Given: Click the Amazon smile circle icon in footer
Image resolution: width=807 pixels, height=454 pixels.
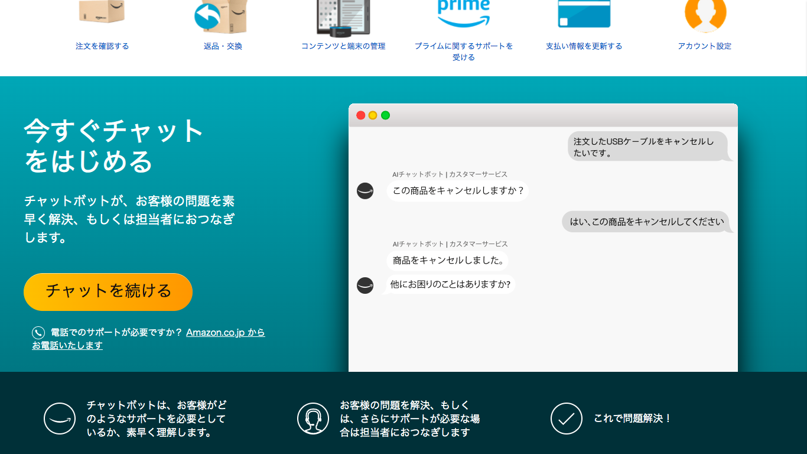Looking at the screenshot, I should click(60, 419).
